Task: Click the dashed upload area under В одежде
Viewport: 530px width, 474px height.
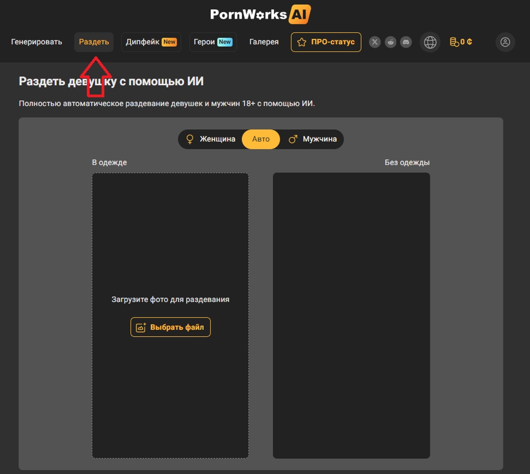Action: [171, 315]
